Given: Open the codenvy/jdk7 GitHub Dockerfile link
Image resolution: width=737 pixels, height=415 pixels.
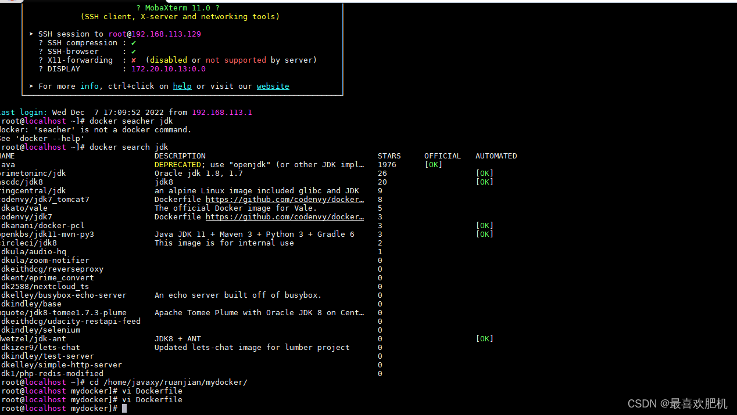Looking at the screenshot, I should coord(285,216).
